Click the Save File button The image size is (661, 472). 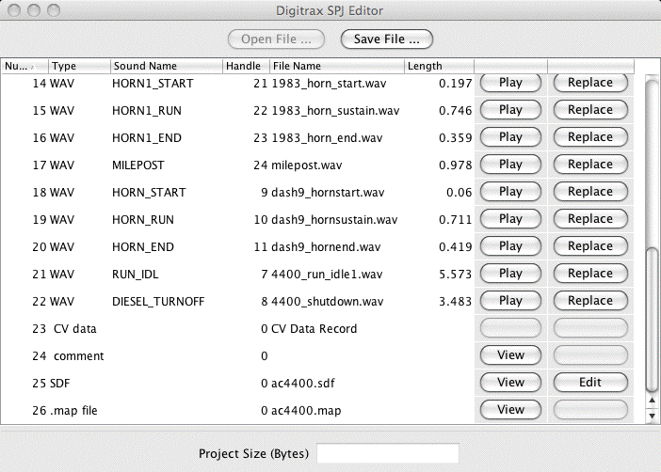pyautogui.click(x=387, y=39)
